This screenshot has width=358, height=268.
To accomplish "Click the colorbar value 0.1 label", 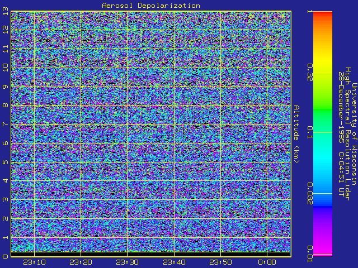I will click(x=309, y=132).
